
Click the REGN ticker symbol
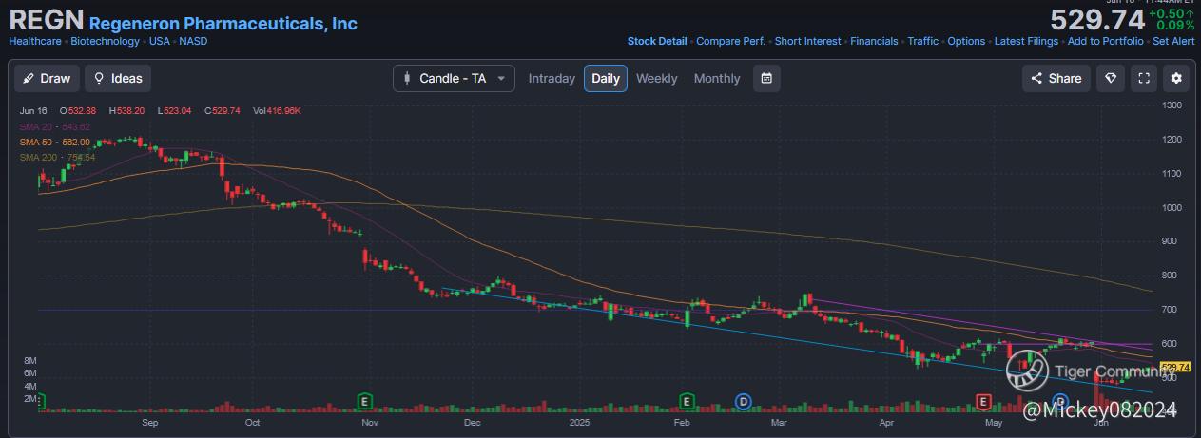tap(47, 21)
